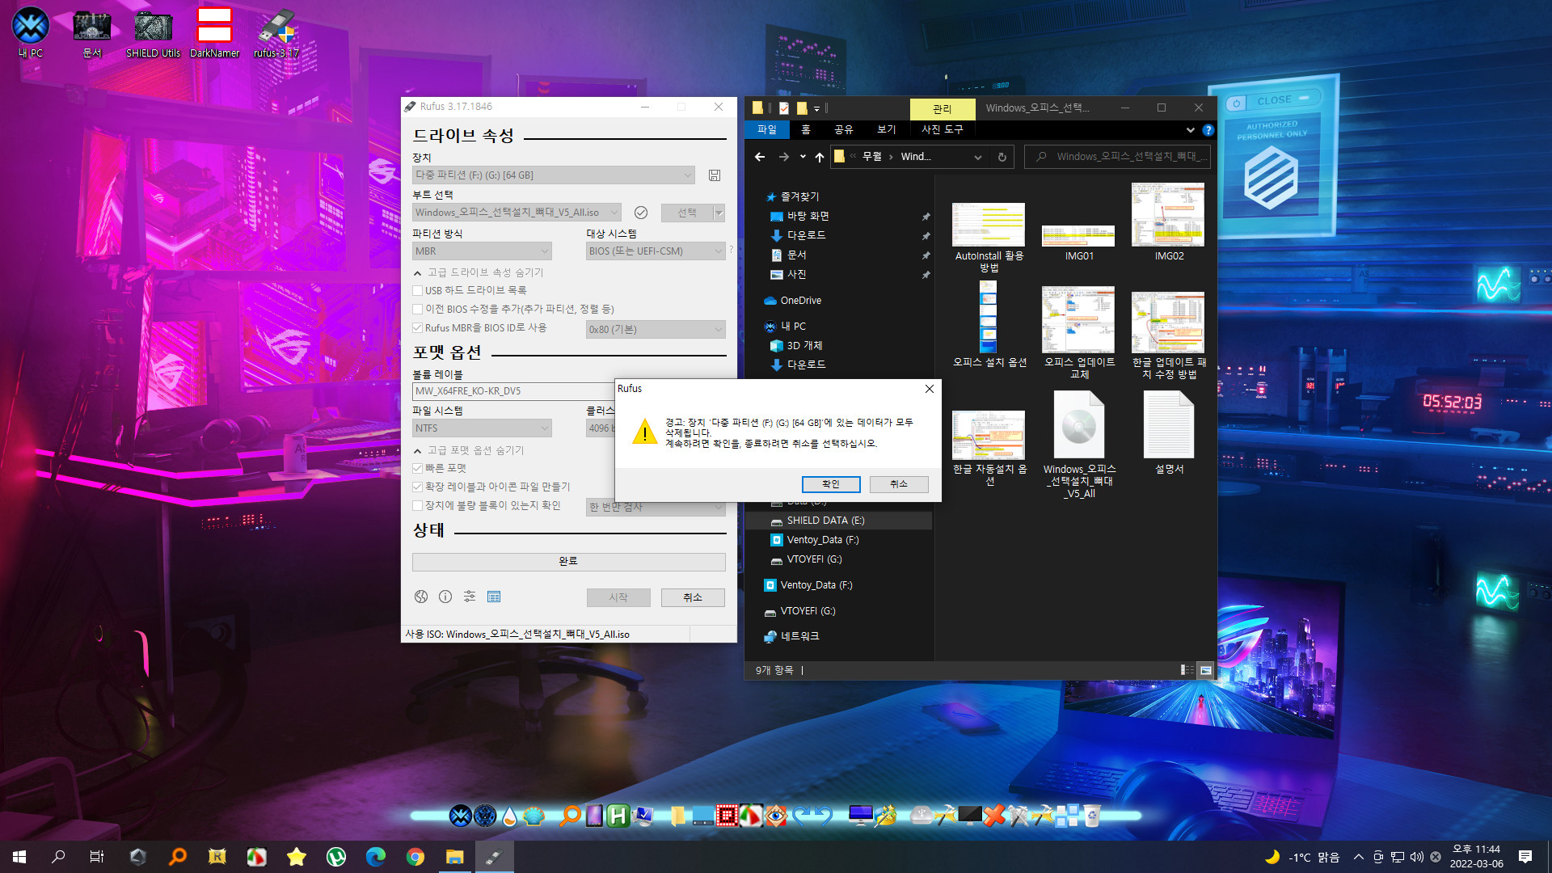This screenshot has width=1552, height=873.
Task: Open the SHIELD Utils desktop icon
Action: (x=153, y=33)
